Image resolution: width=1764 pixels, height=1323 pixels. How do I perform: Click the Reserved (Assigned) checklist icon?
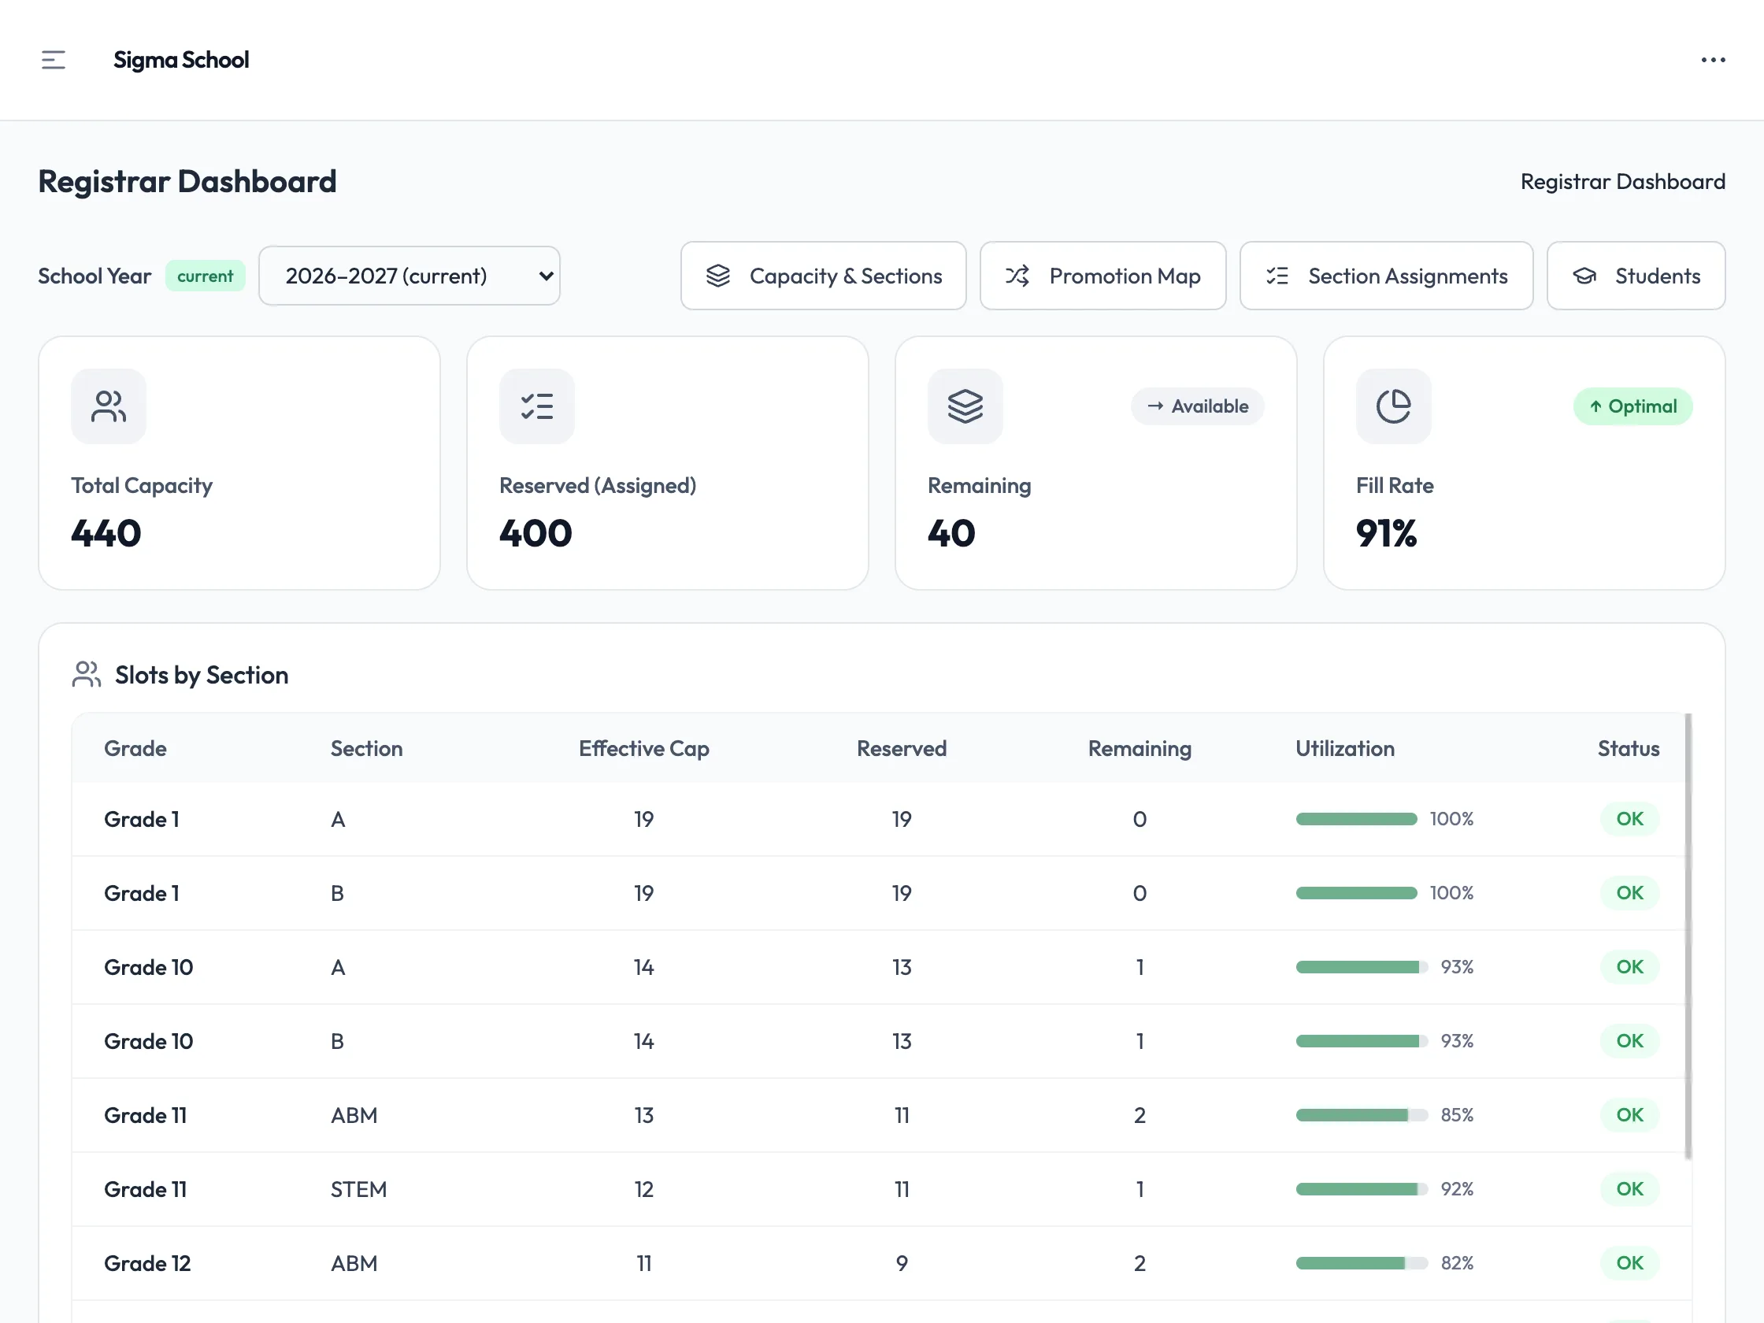tap(537, 406)
